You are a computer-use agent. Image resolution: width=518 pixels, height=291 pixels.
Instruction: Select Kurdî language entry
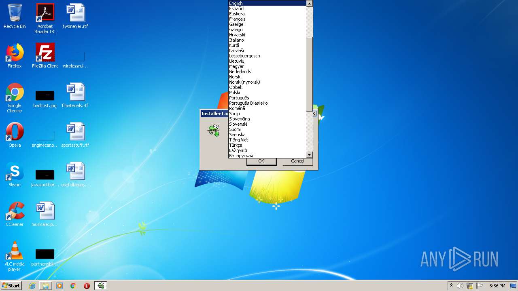pos(267,45)
